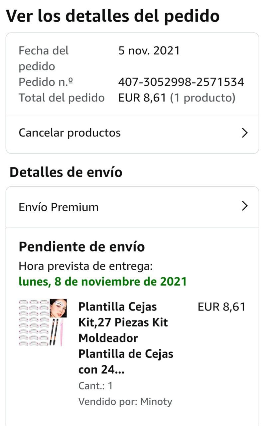Open the Plantilla Cejas Kit product title
The width and height of the screenshot is (269, 426).
(x=126, y=338)
